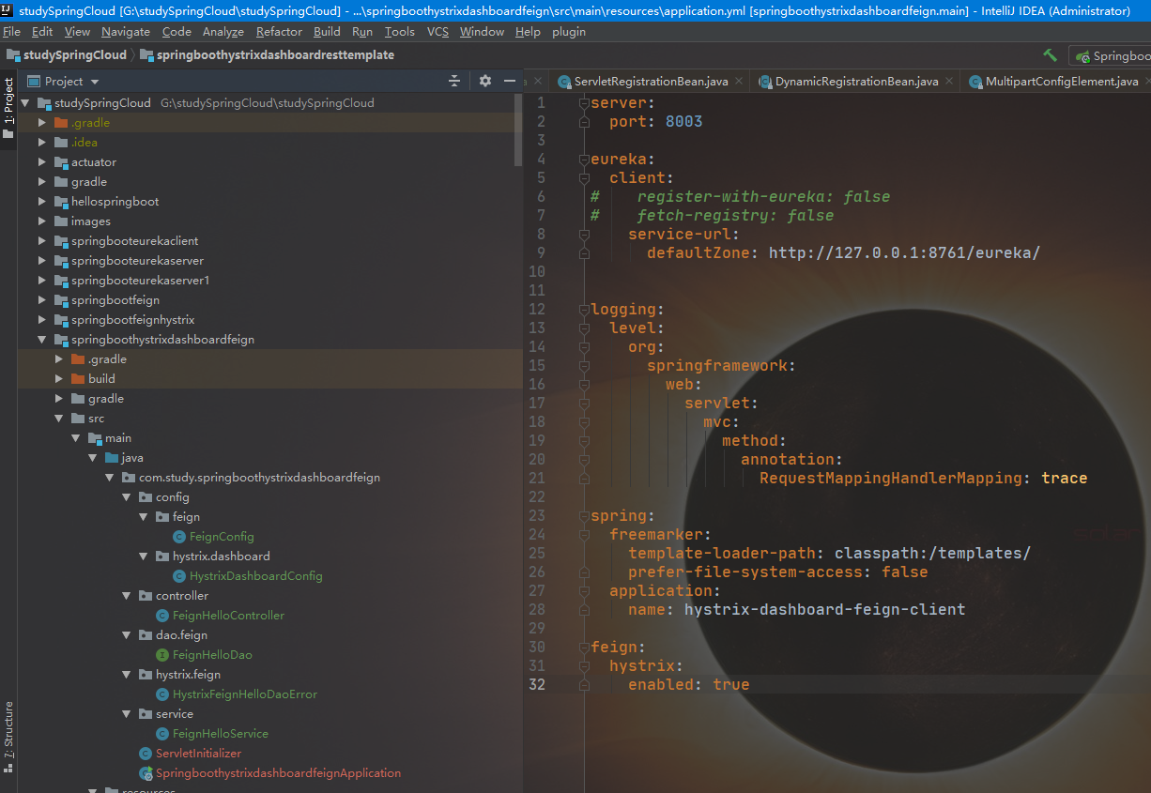Expand the actuator folder arrow
This screenshot has height=793, width=1151.
click(42, 162)
